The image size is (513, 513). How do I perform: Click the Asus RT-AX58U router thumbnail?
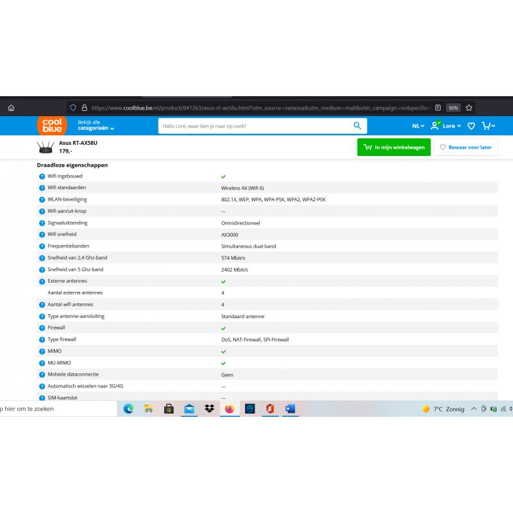[x=46, y=147]
